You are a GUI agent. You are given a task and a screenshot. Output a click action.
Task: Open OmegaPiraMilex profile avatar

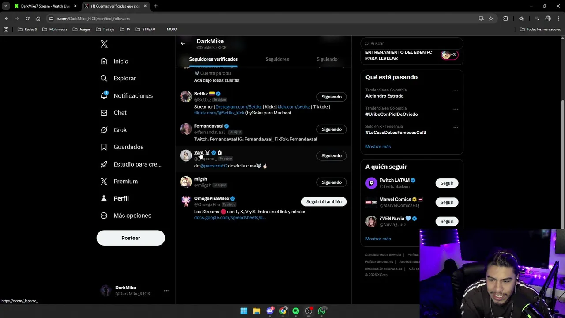coord(186,201)
